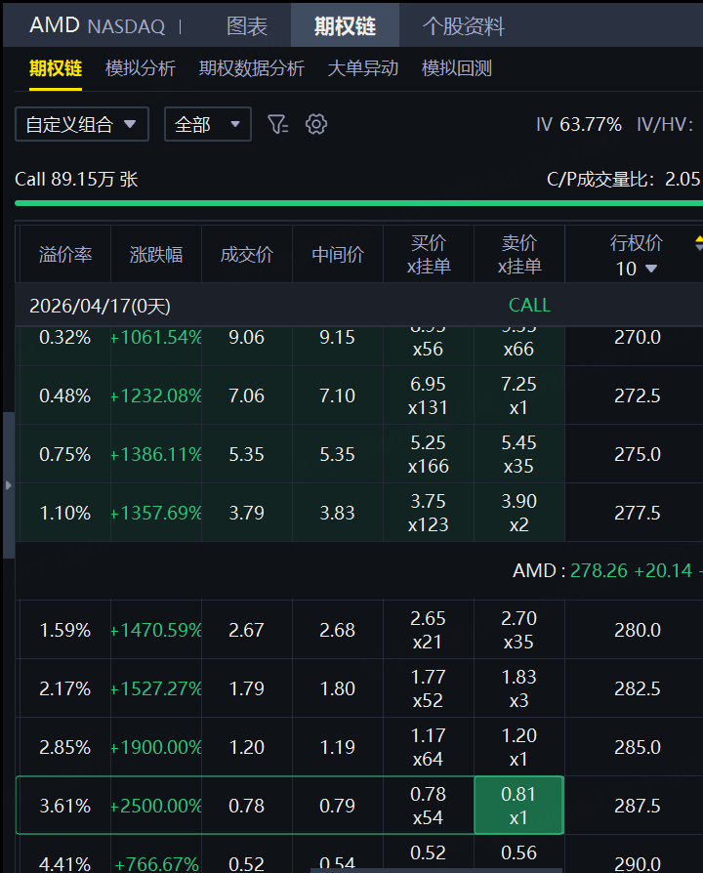Click the bid 5.25 x166 cell

428,454
